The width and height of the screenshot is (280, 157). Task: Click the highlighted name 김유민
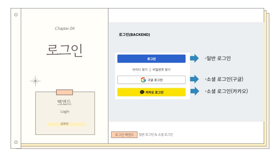tap(64, 124)
